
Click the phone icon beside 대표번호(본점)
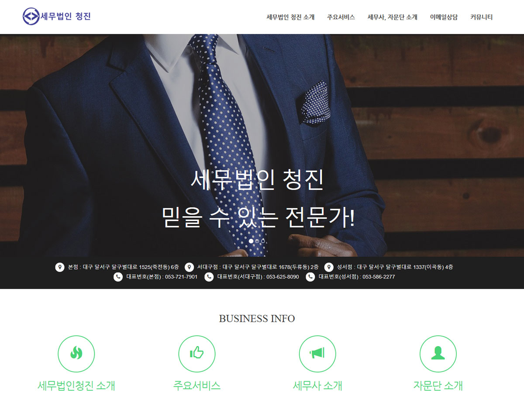click(118, 277)
